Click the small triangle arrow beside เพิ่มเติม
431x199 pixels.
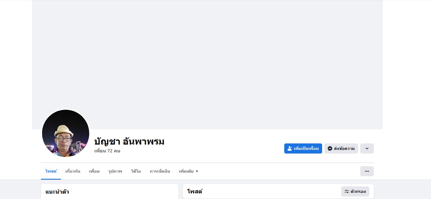click(197, 171)
